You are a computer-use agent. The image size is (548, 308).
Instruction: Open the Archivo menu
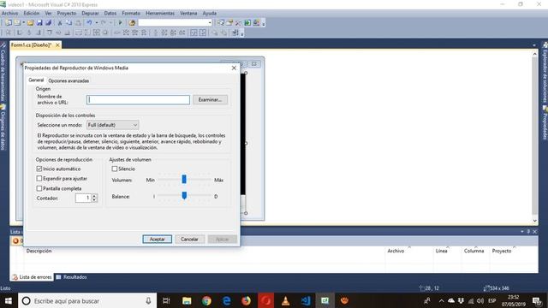click(9, 13)
